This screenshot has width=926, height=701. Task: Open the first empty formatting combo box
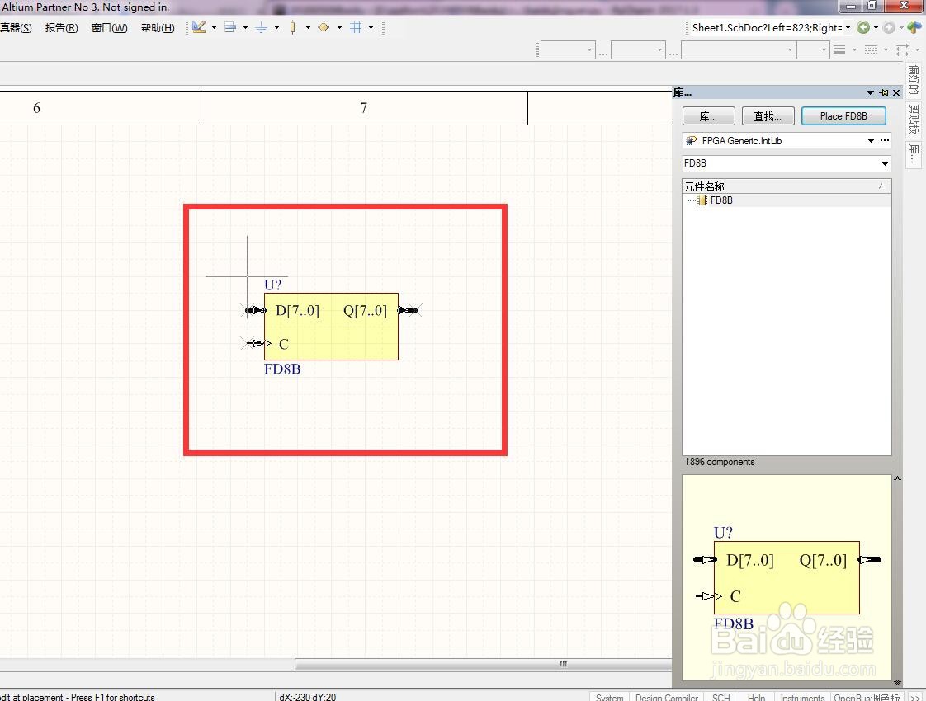point(568,50)
